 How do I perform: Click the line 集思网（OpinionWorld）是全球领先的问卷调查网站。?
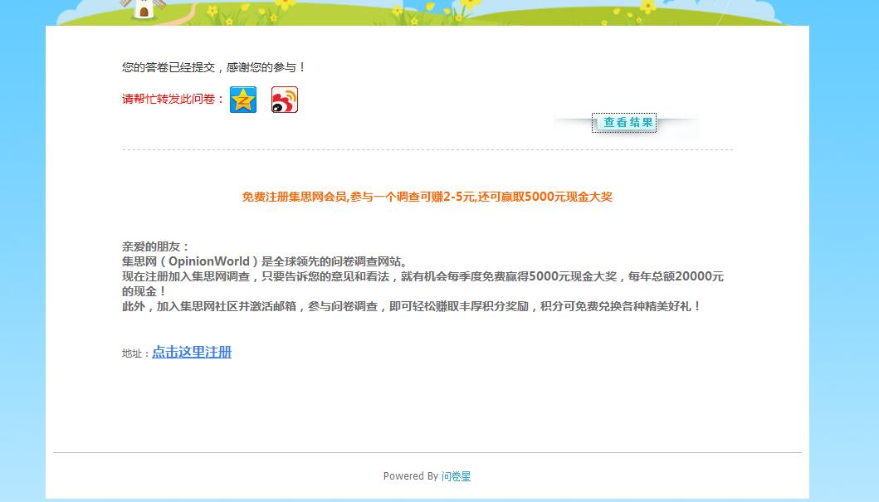tap(266, 261)
